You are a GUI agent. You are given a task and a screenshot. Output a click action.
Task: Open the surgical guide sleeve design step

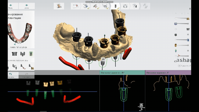coord(125,6)
